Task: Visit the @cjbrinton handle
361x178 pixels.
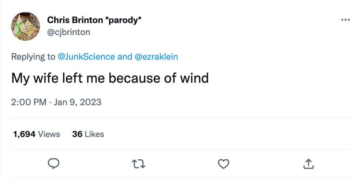Action: click(69, 32)
